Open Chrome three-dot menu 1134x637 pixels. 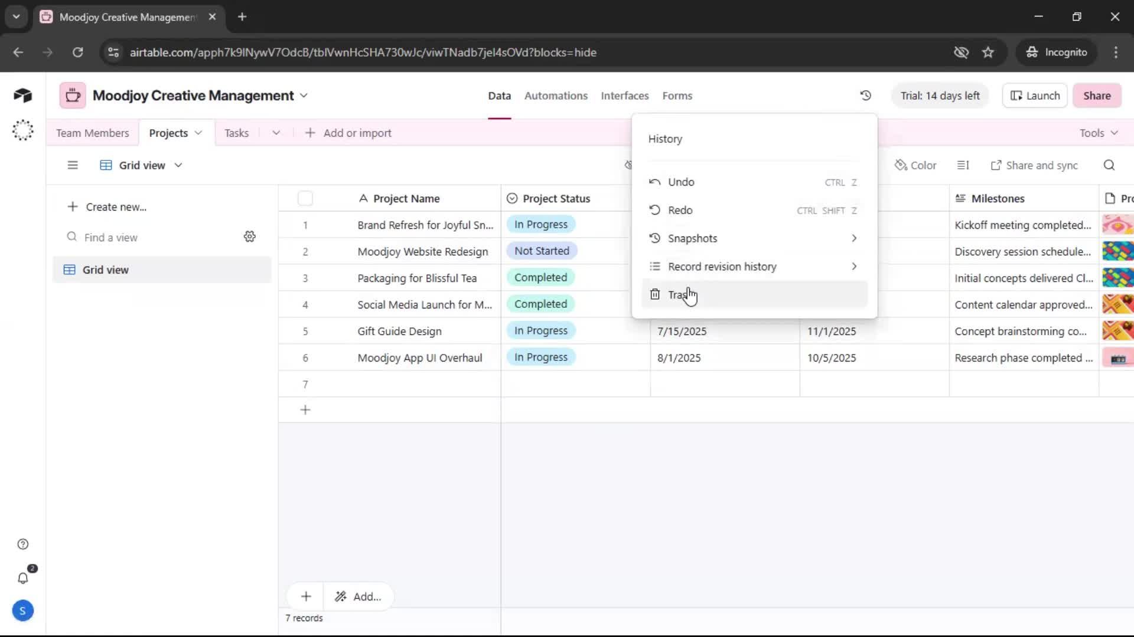(x=1116, y=52)
